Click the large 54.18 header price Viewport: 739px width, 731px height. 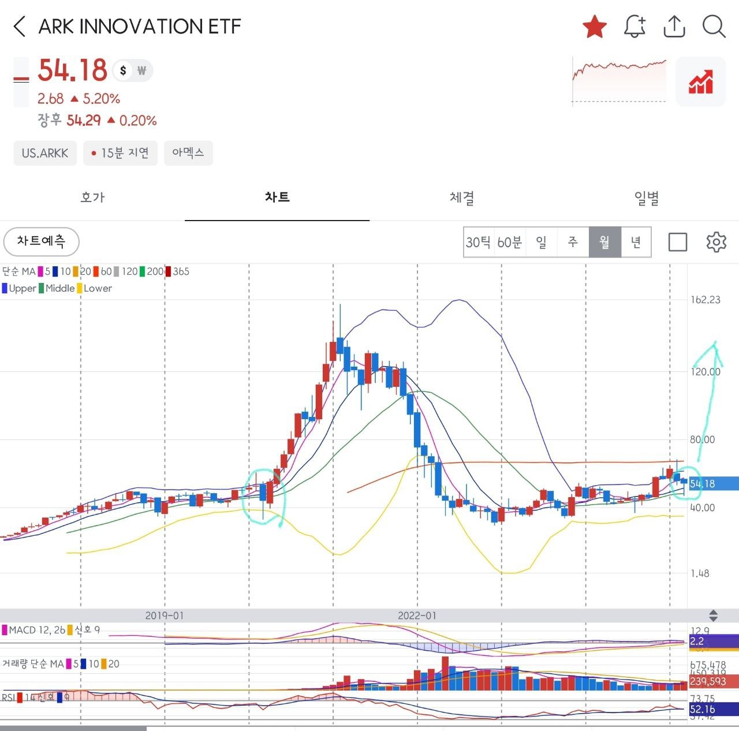[73, 70]
